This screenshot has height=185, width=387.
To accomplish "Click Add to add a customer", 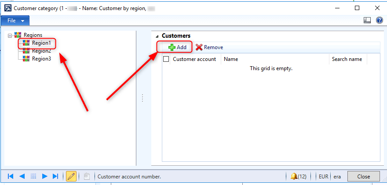I will (177, 47).
